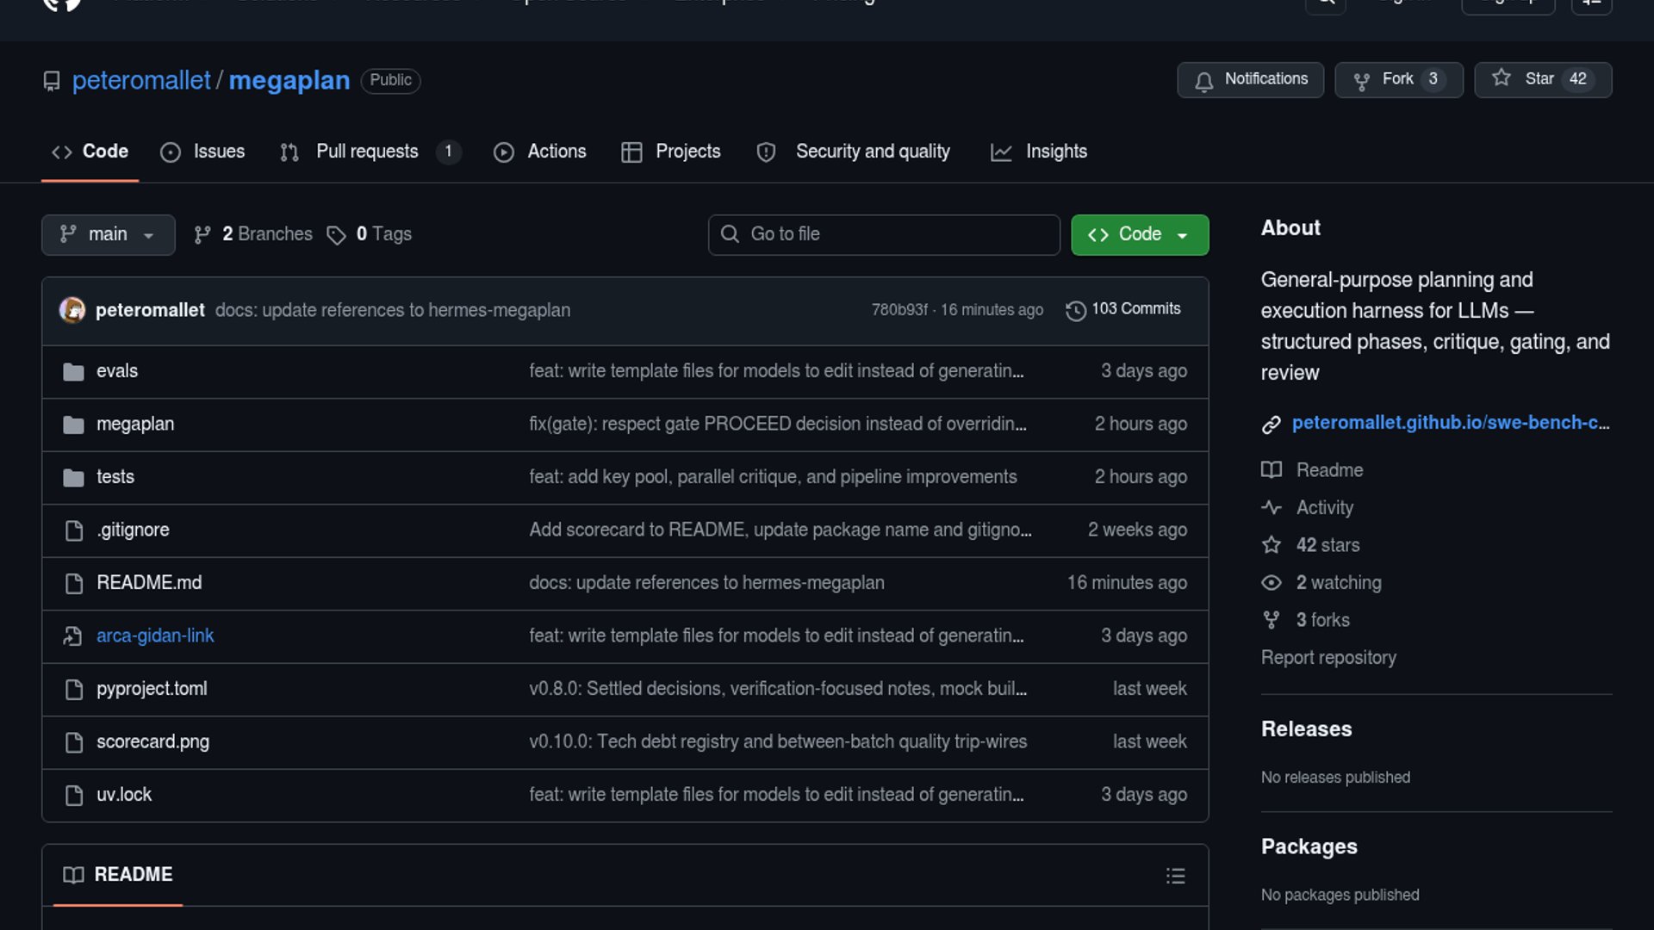Click the commit history clock icon
This screenshot has width=1654, height=930.
coord(1075,310)
